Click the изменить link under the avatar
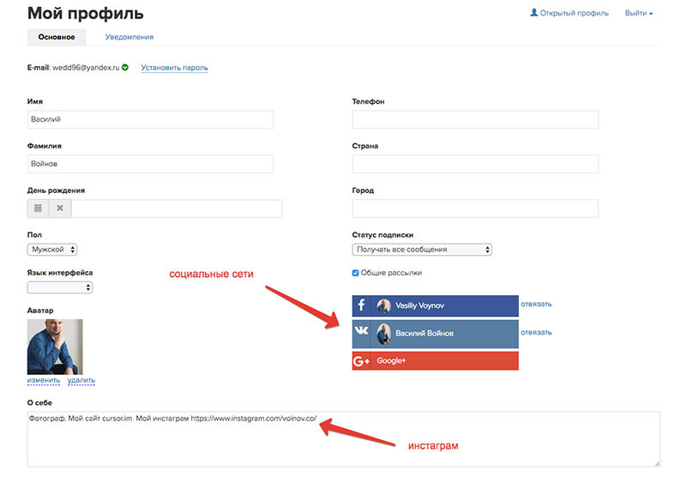The width and height of the screenshot is (686, 477). point(44,380)
